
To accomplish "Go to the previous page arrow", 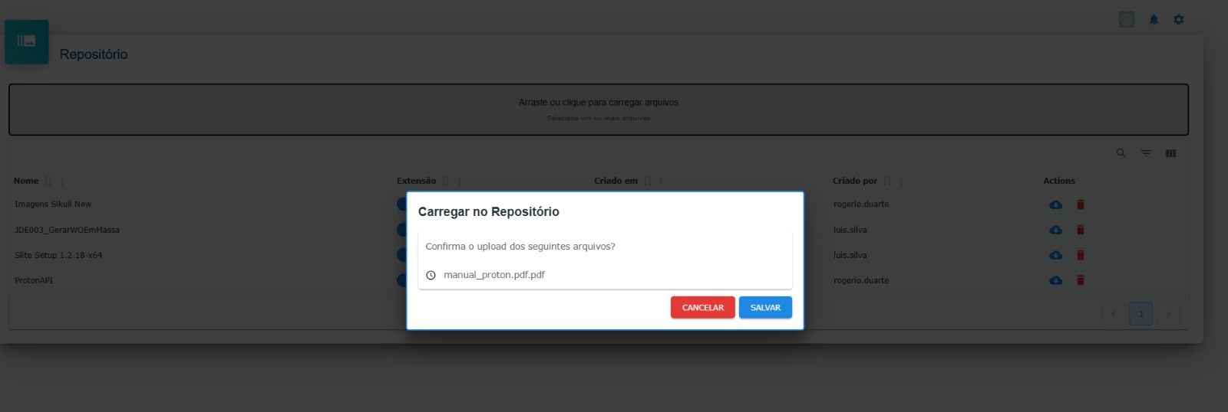I will pos(1114,314).
